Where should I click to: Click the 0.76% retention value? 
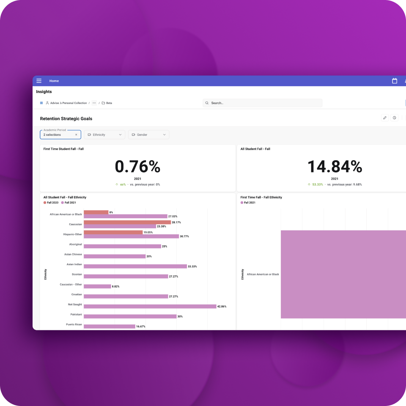tap(137, 167)
